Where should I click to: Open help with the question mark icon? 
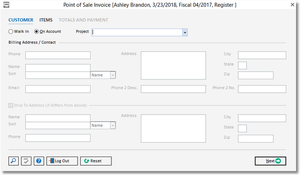tap(39, 161)
